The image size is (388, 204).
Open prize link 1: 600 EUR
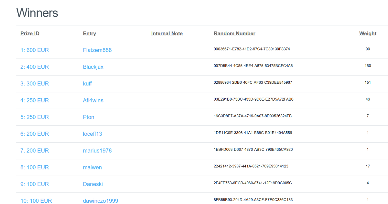point(35,50)
